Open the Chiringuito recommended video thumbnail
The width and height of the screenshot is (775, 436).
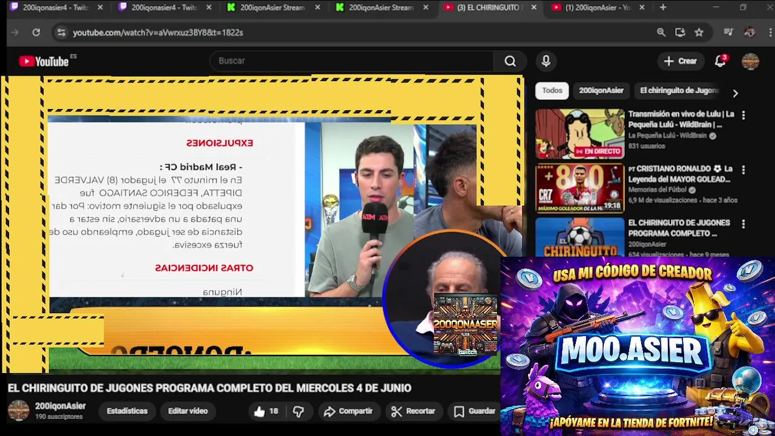pyautogui.click(x=579, y=237)
